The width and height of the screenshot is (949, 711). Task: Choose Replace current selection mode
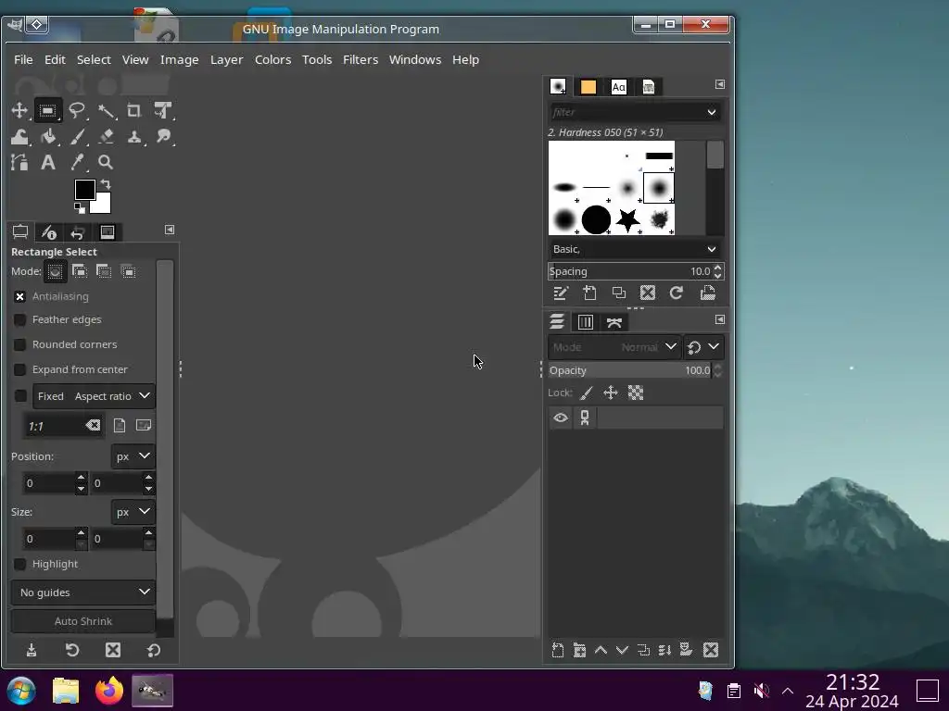pyautogui.click(x=55, y=272)
